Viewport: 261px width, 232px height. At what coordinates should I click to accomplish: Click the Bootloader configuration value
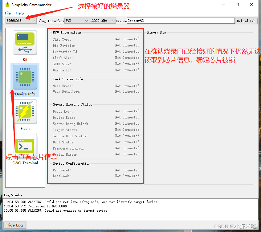(127, 176)
